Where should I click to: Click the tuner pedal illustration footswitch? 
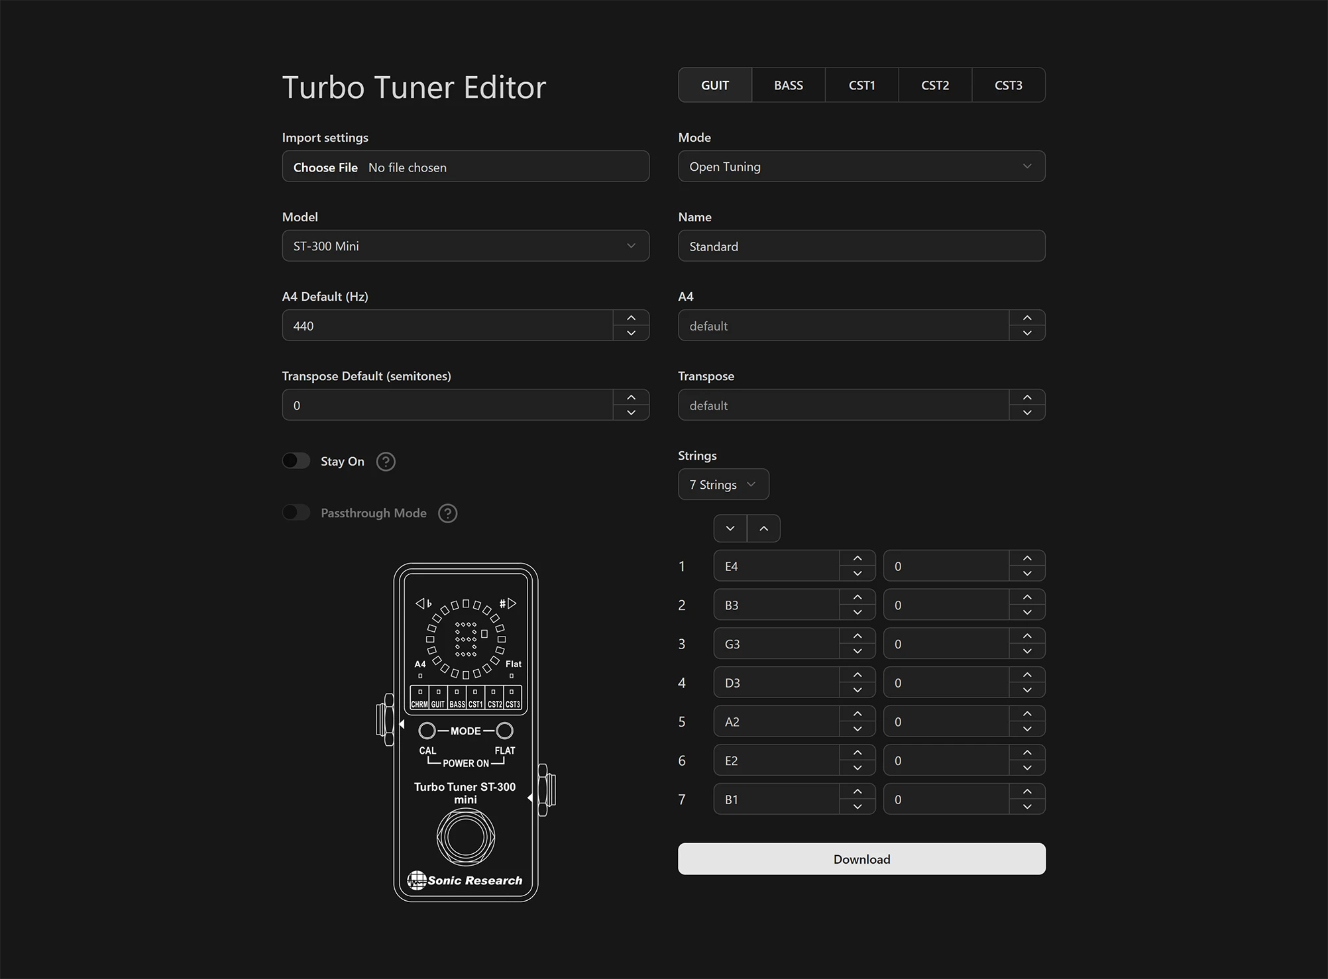tap(466, 837)
